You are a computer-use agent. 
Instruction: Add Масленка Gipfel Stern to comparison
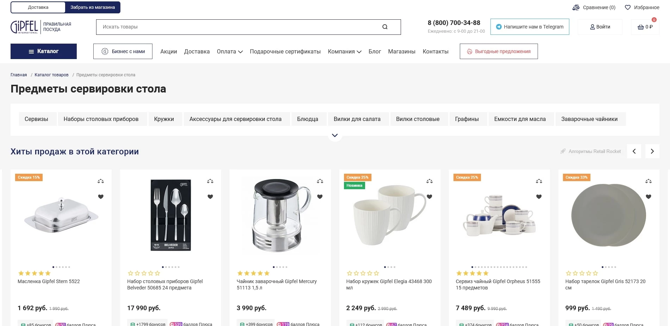[101, 181]
